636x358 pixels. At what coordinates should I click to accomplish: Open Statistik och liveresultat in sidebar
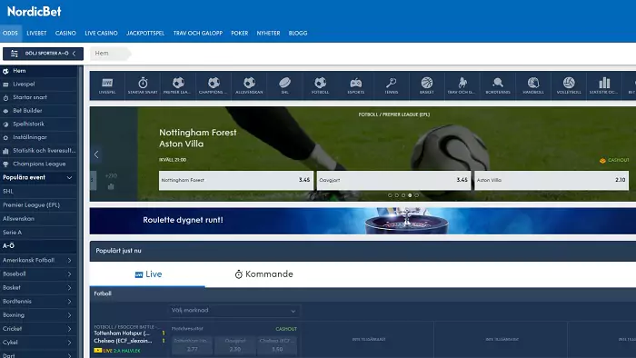coord(38,151)
